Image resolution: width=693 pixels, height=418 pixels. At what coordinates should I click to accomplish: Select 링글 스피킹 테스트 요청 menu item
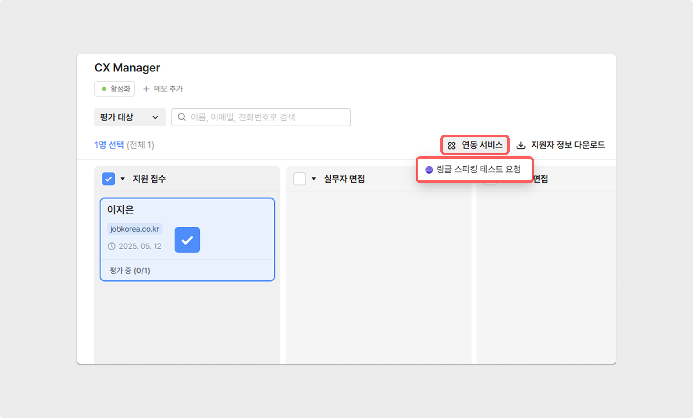tap(478, 169)
